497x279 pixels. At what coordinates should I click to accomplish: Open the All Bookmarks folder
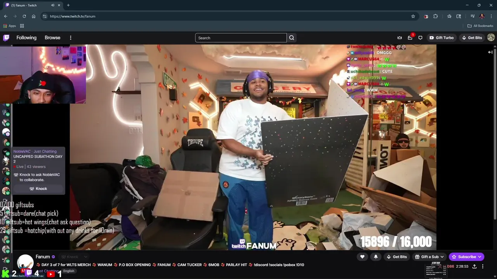coord(480,26)
